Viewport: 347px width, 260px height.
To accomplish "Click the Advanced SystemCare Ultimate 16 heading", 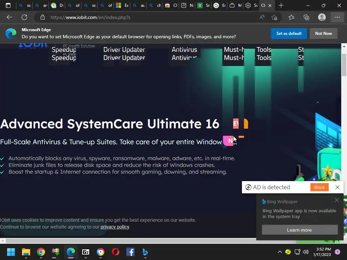I will pos(109,124).
